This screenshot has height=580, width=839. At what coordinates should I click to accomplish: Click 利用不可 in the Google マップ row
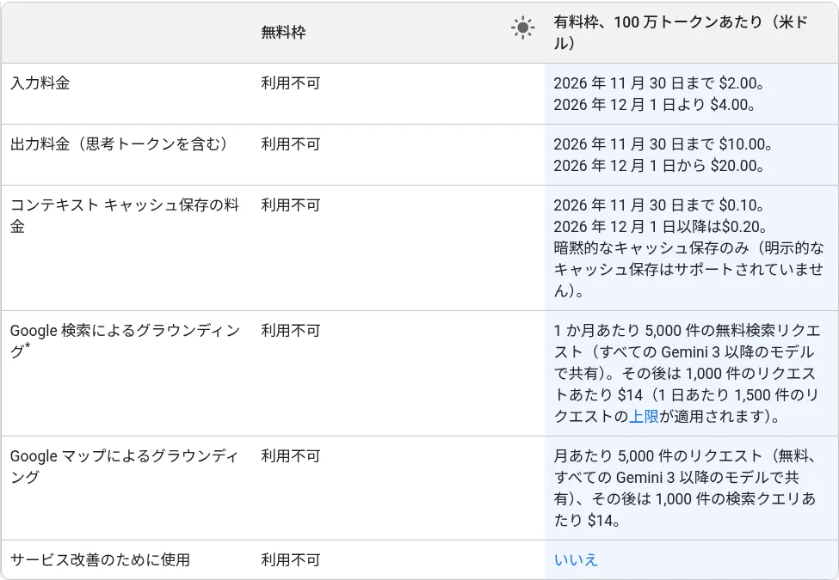291,455
